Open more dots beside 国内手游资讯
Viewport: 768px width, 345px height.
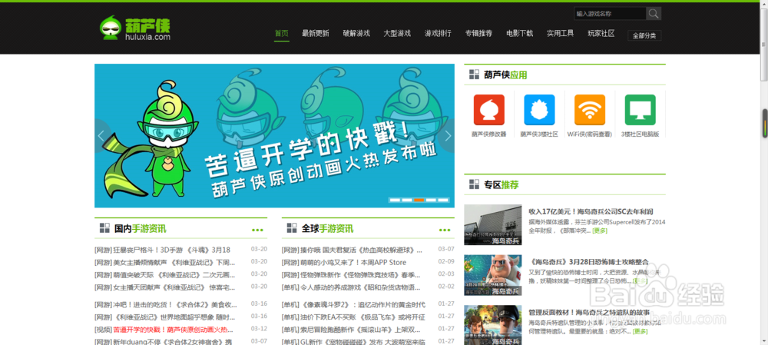(x=257, y=230)
